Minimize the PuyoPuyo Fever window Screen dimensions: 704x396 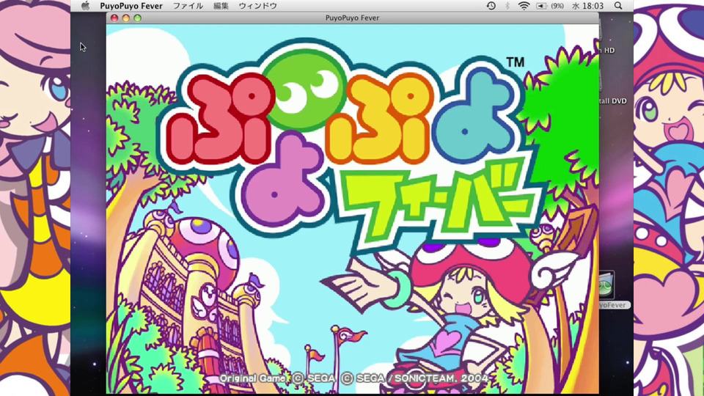(126, 18)
